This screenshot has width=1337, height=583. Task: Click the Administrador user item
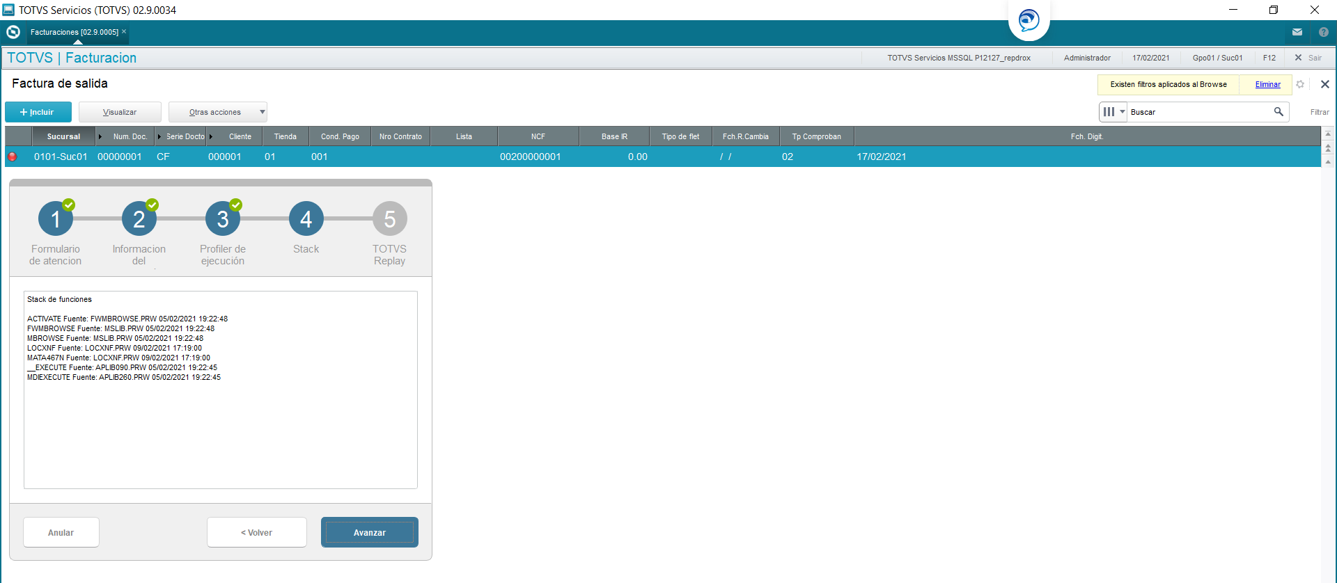coord(1087,58)
